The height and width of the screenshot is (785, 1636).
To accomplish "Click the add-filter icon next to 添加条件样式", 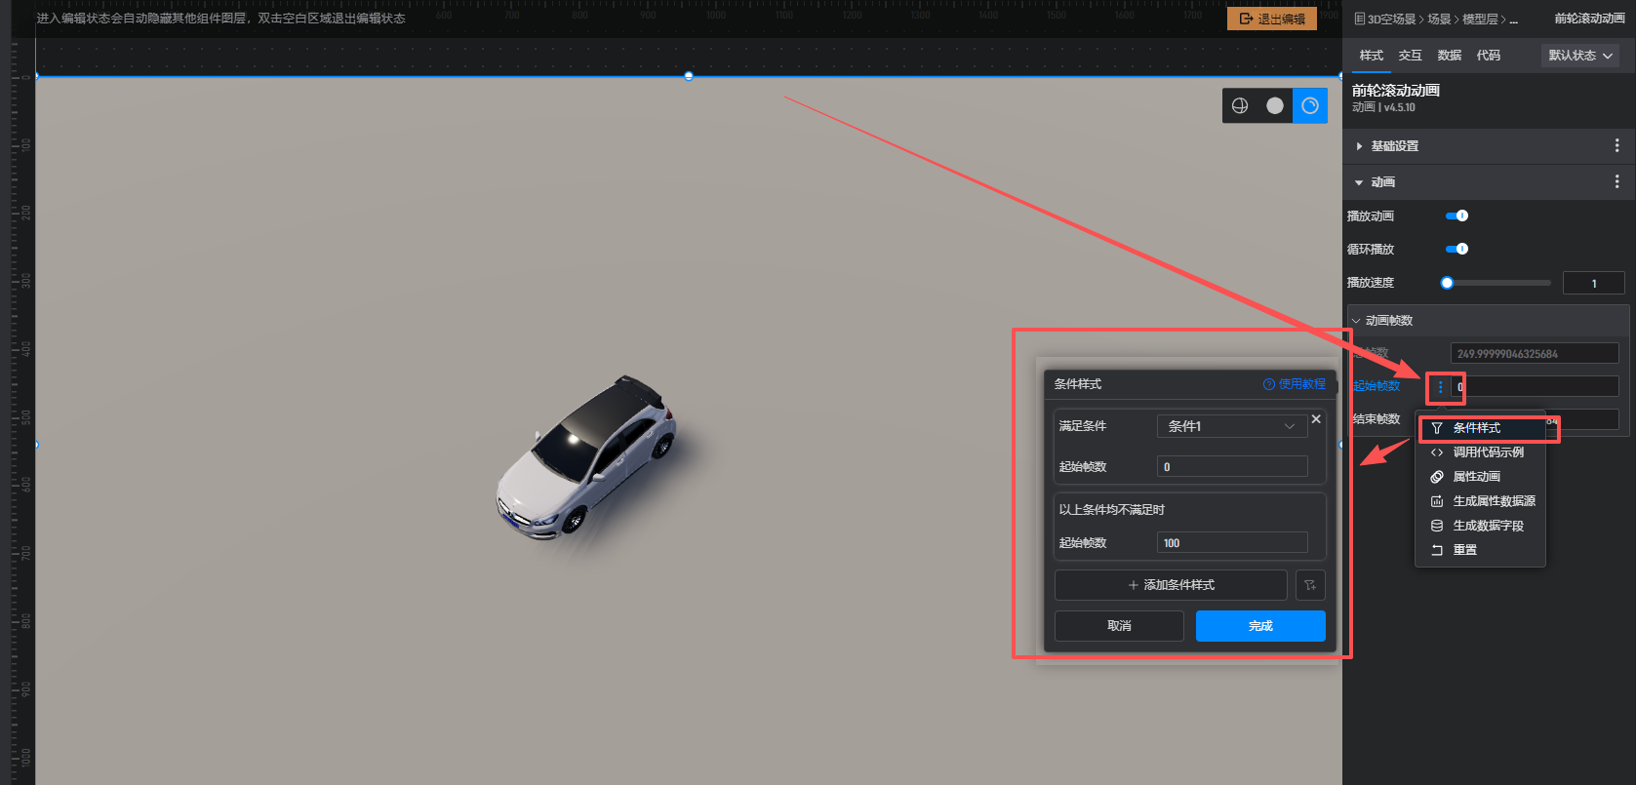I will (1310, 585).
